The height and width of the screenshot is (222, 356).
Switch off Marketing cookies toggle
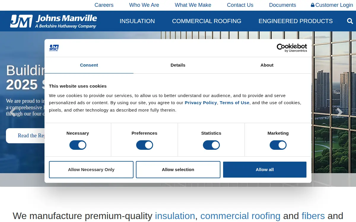click(278, 145)
